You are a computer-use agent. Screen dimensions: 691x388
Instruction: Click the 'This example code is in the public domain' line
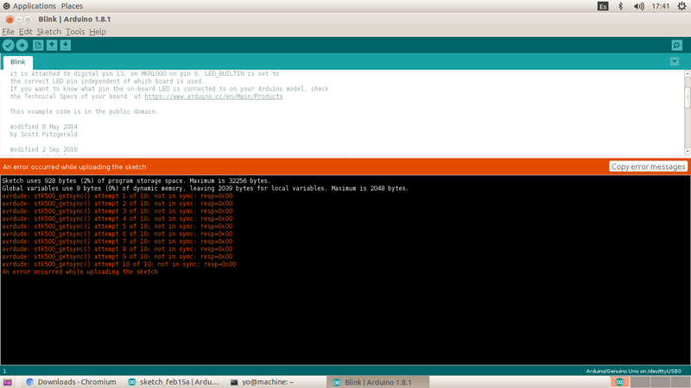(x=84, y=112)
